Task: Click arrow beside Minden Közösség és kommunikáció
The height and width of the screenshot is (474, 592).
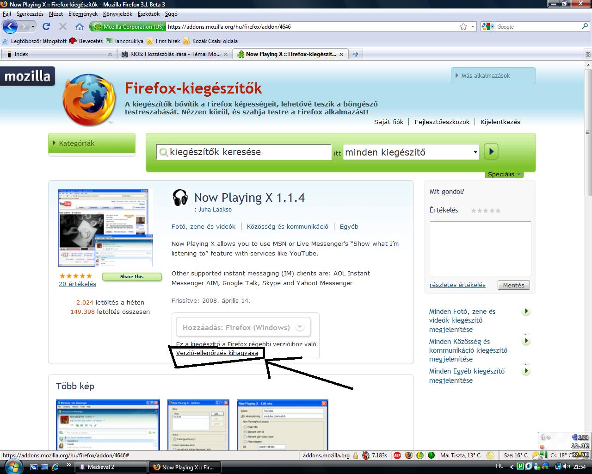Action: [526, 341]
